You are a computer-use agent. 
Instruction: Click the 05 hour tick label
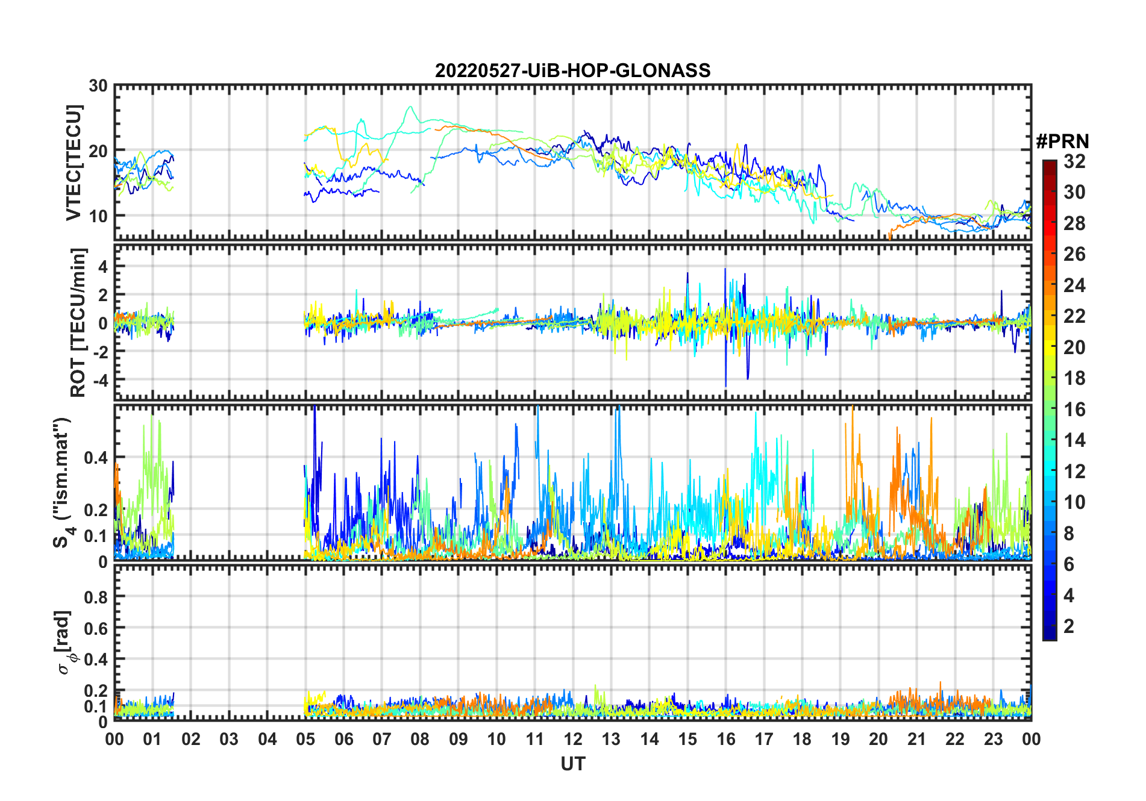click(305, 739)
